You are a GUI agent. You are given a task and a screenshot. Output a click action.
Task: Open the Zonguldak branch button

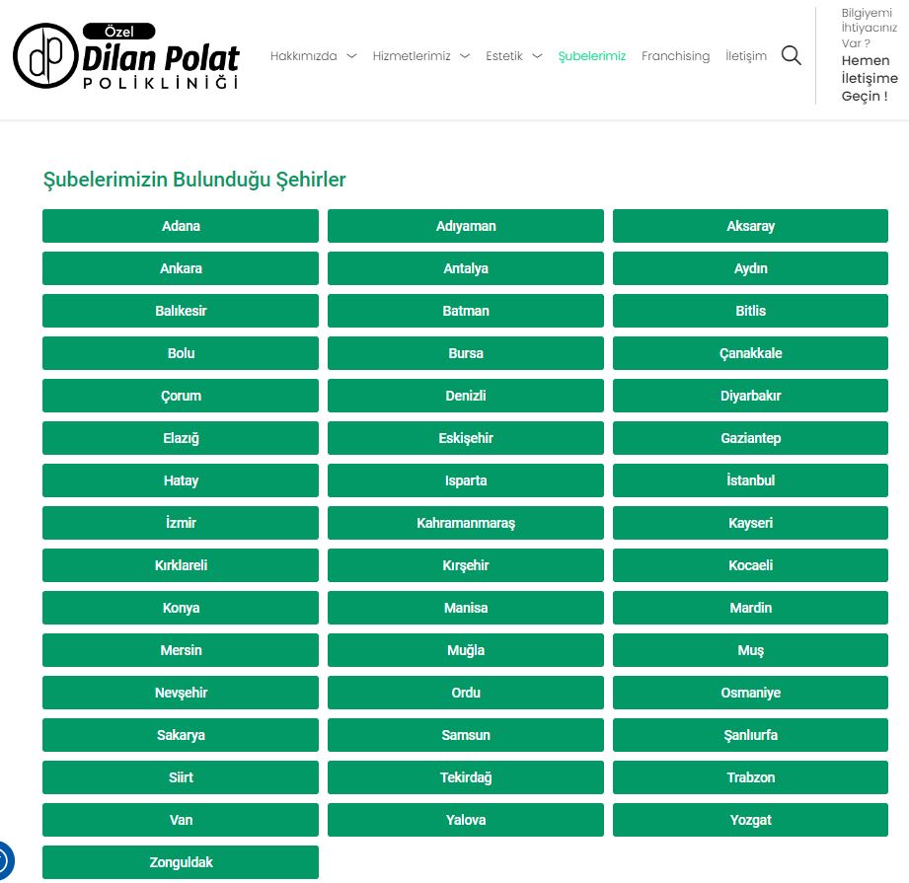181,862
